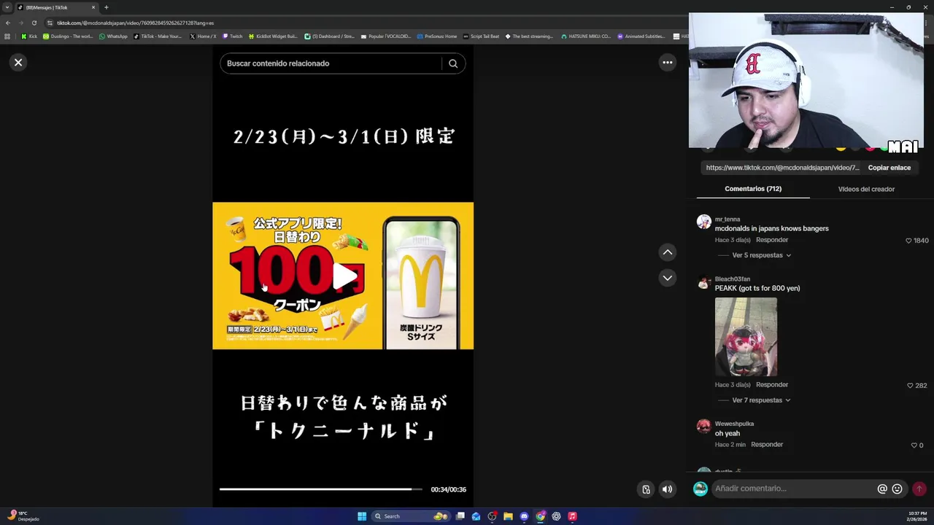Open Twitch bookmark
Image resolution: width=934 pixels, height=525 pixels.
(232, 36)
